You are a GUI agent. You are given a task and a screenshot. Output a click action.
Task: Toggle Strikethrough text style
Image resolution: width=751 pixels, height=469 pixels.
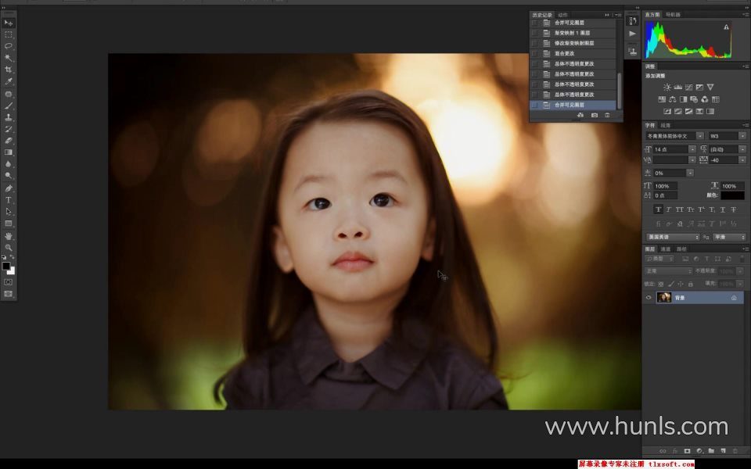[x=733, y=209]
